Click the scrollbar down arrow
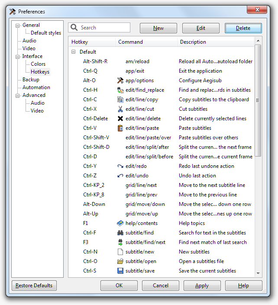The width and height of the screenshot is (278, 305). pyautogui.click(x=258, y=273)
